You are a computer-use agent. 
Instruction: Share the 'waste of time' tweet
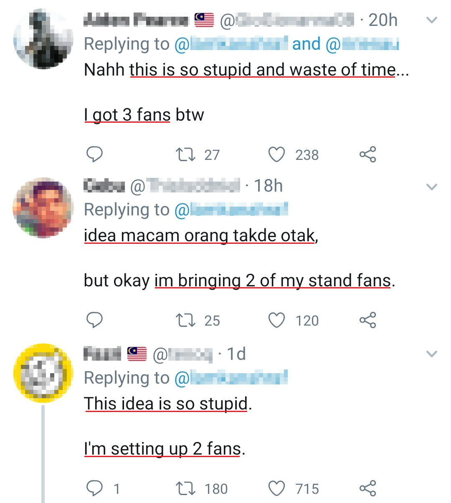pos(367,154)
